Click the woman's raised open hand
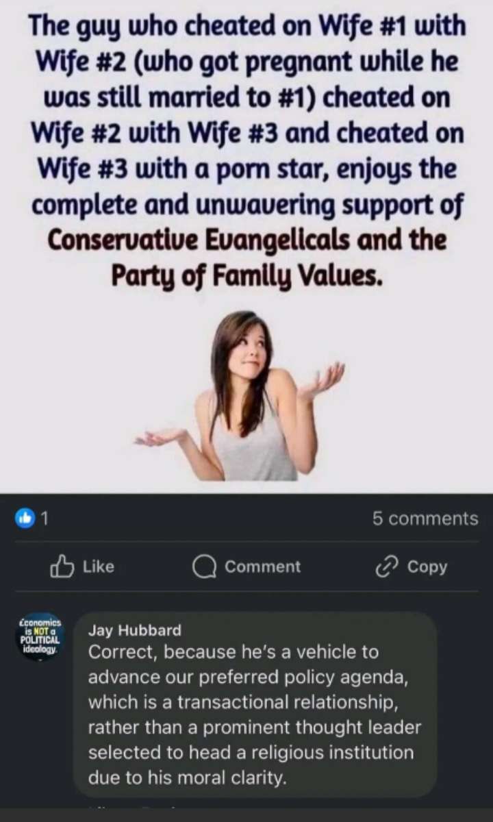The width and height of the screenshot is (493, 822). coord(324,380)
